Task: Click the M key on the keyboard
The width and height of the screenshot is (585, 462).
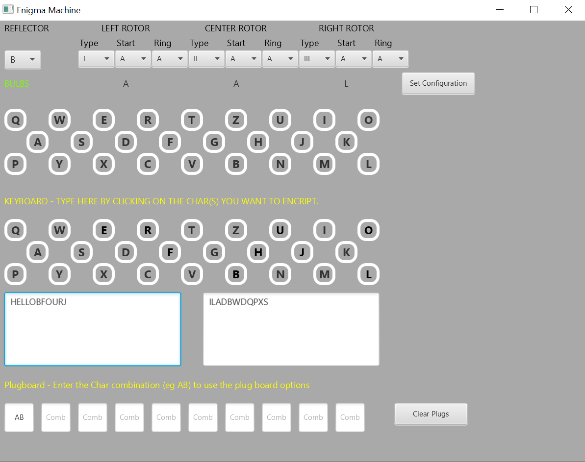Action: [324, 274]
